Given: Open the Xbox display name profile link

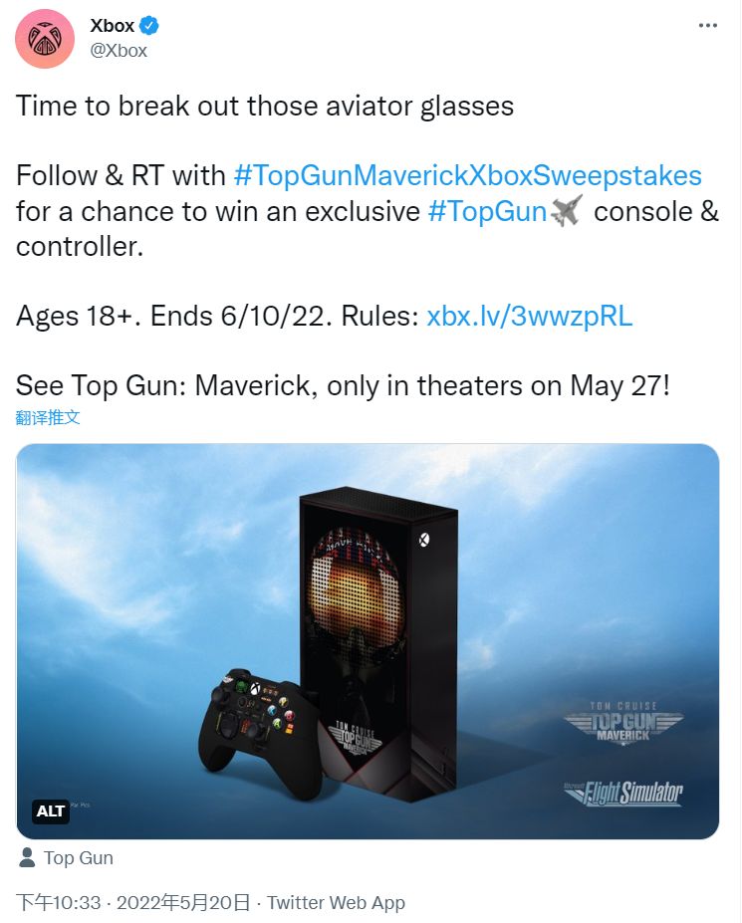Looking at the screenshot, I should [x=112, y=27].
